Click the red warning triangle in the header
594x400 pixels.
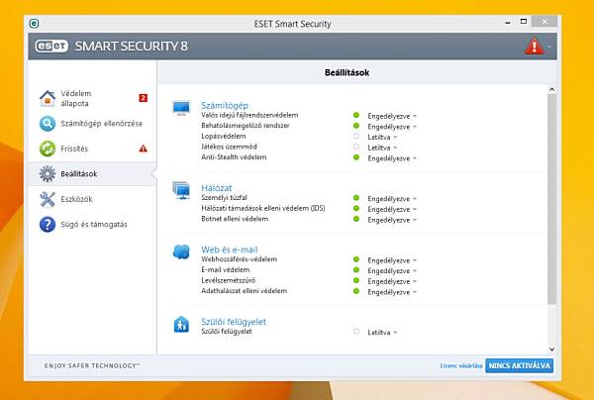click(x=535, y=47)
